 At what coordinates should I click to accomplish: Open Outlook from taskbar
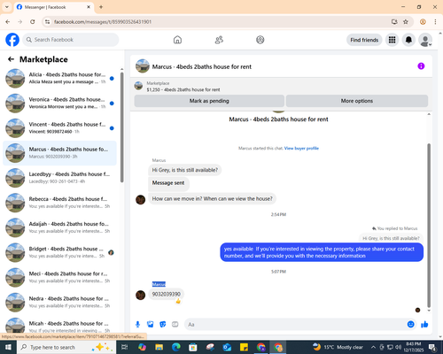227,347
